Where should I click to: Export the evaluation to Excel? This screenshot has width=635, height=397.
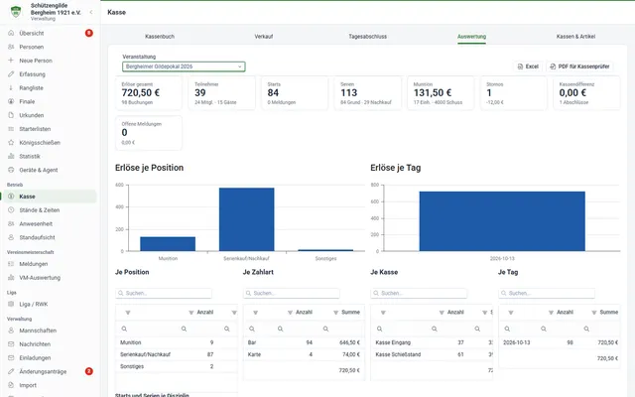[528, 66]
